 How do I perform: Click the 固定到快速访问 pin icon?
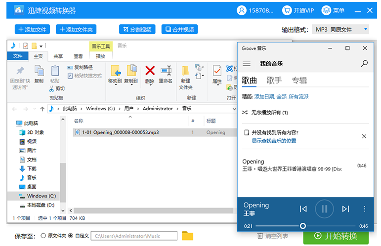pos(20,71)
